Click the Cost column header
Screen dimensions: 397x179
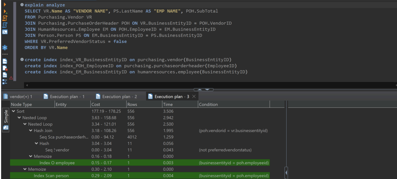[108, 104]
